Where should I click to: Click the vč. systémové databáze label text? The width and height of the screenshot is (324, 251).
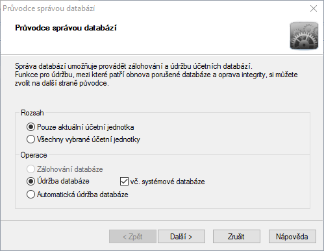168,182
